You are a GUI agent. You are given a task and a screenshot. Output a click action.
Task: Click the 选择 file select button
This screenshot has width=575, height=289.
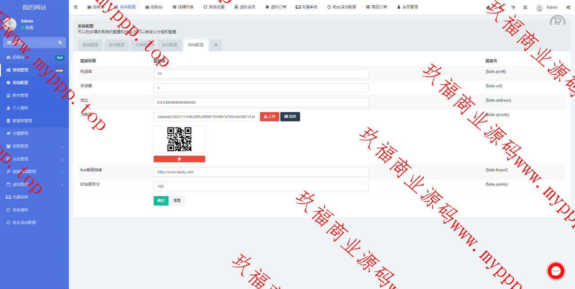tap(290, 117)
